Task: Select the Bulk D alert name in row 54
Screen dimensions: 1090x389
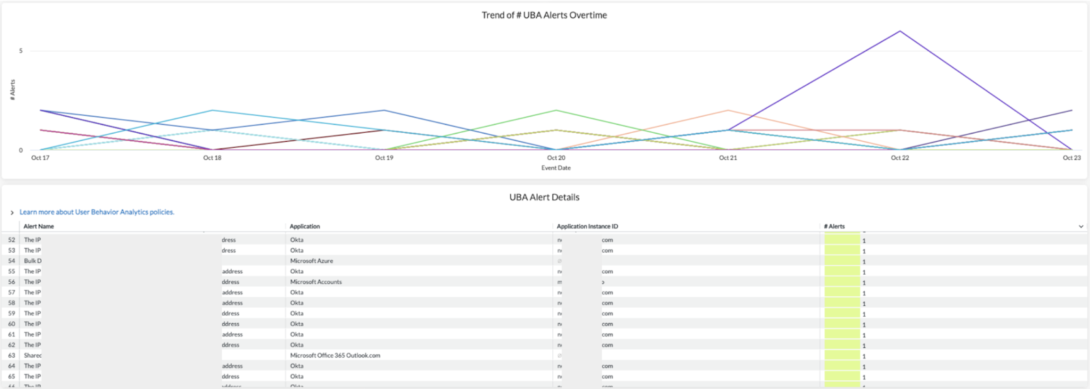Action: 33,261
